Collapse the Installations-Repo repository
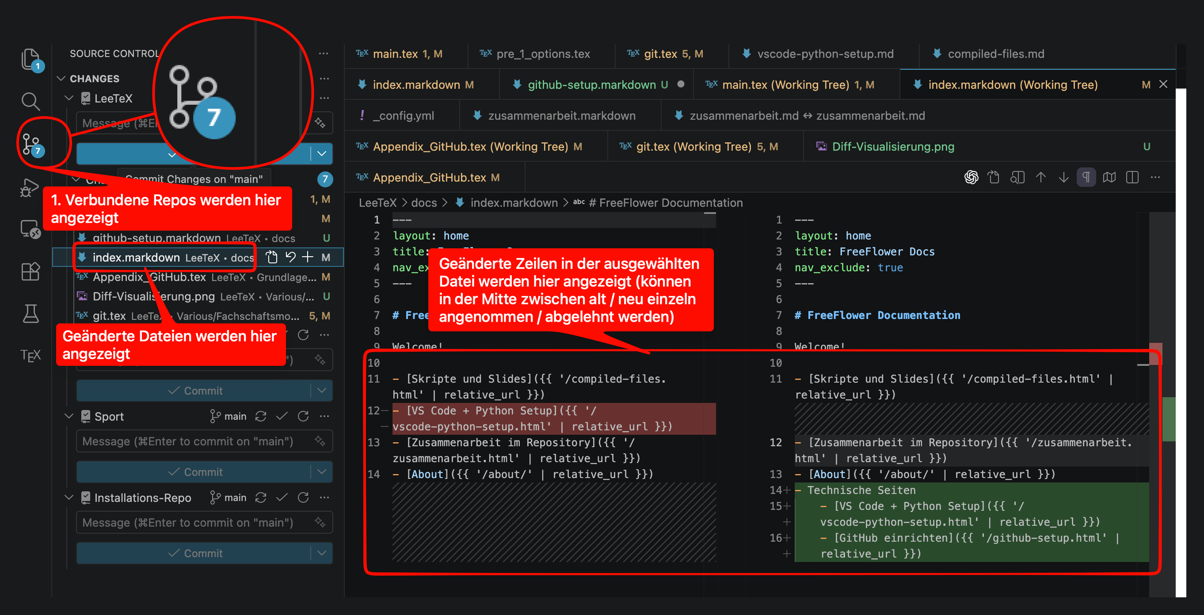The width and height of the screenshot is (1204, 615). coord(69,497)
